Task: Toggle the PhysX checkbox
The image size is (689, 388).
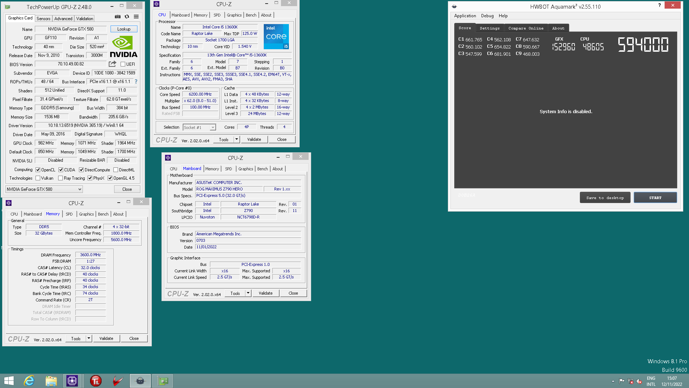Action: click(x=90, y=178)
